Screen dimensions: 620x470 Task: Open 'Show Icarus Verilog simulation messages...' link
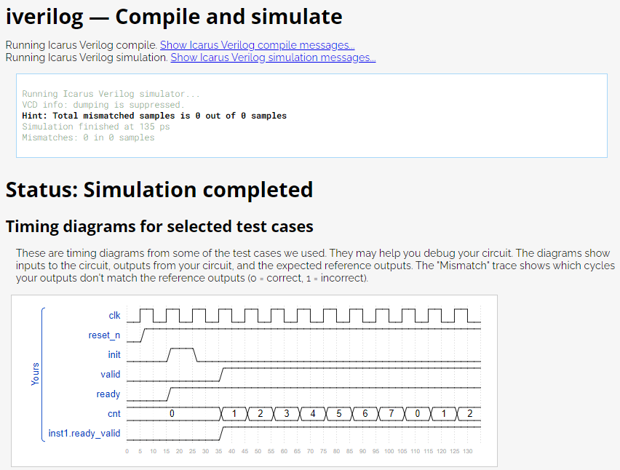pyautogui.click(x=273, y=57)
